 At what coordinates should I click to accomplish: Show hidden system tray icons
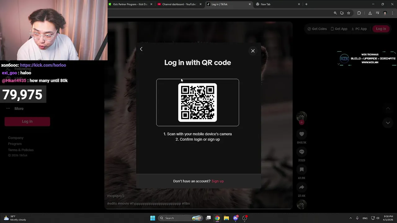coord(350,218)
